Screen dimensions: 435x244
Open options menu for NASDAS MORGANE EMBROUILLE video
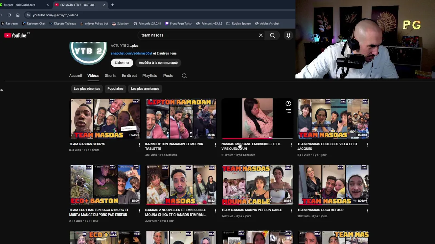pyautogui.click(x=291, y=145)
